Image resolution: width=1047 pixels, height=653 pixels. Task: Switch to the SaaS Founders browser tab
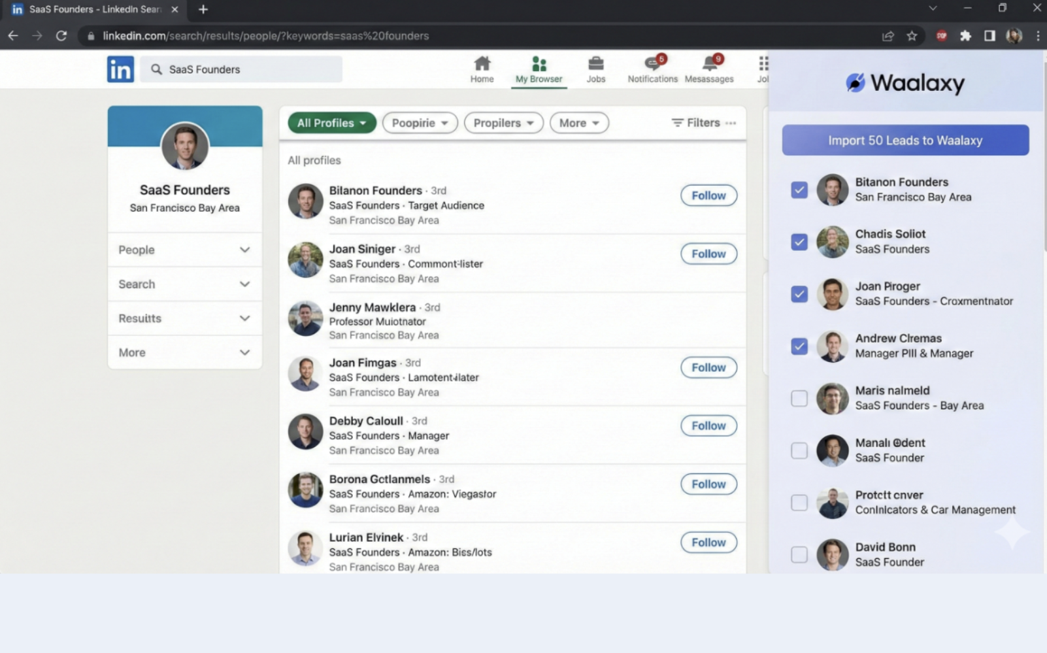click(91, 9)
